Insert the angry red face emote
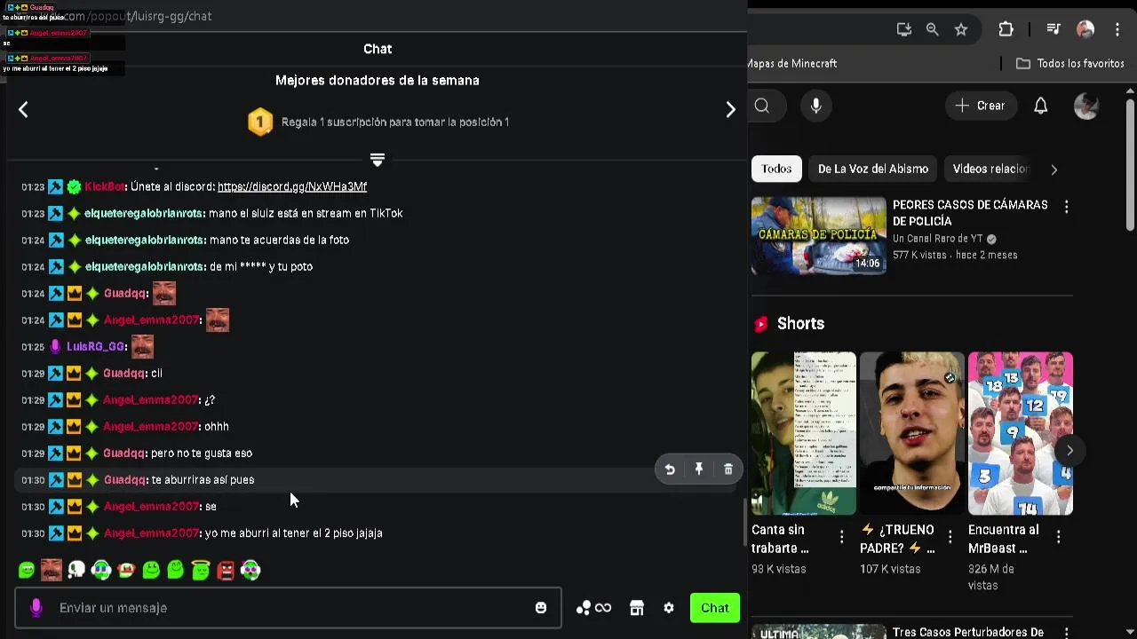The image size is (1137, 639). click(226, 570)
